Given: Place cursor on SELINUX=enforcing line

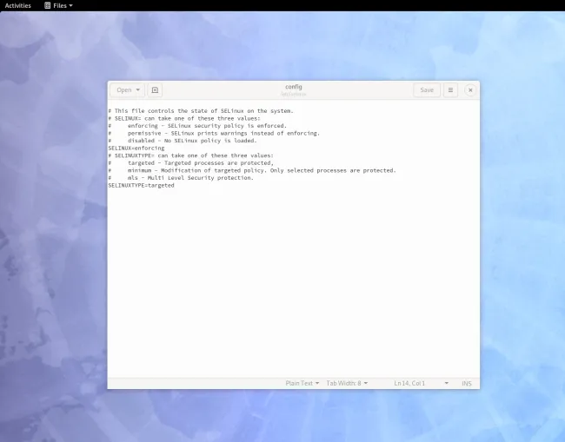Looking at the screenshot, I should tap(136, 148).
